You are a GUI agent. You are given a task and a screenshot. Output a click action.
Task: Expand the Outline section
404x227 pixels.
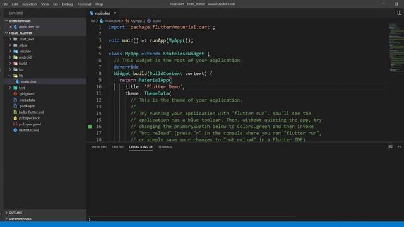[x=6, y=212]
